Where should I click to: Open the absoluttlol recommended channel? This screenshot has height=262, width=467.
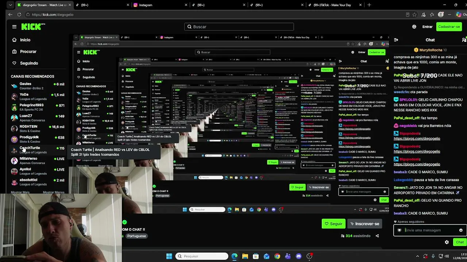(38, 182)
